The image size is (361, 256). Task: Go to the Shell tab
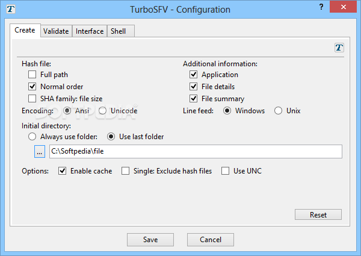click(118, 31)
